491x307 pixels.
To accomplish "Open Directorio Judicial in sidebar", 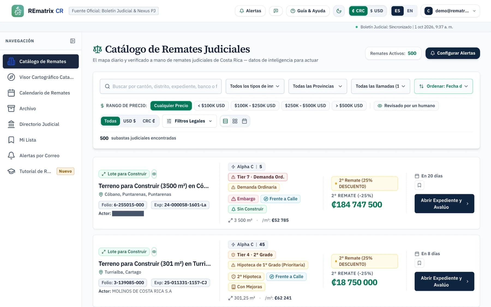I will (x=41, y=124).
